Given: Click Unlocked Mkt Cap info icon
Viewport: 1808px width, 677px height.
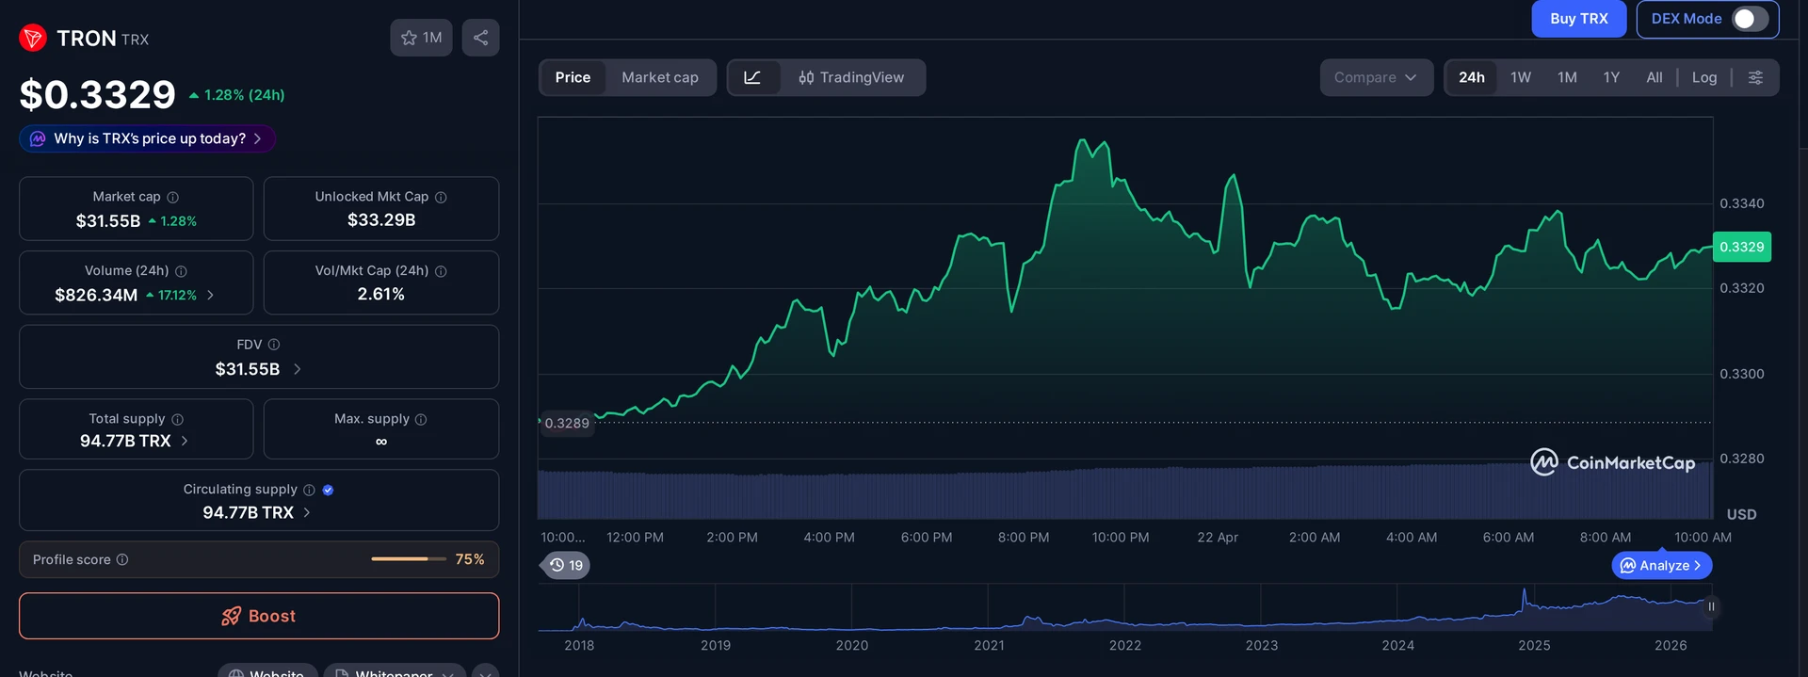Looking at the screenshot, I should pyautogui.click(x=441, y=197).
